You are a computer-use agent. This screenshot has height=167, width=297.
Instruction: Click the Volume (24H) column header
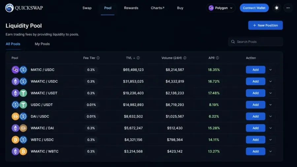tap(172, 58)
